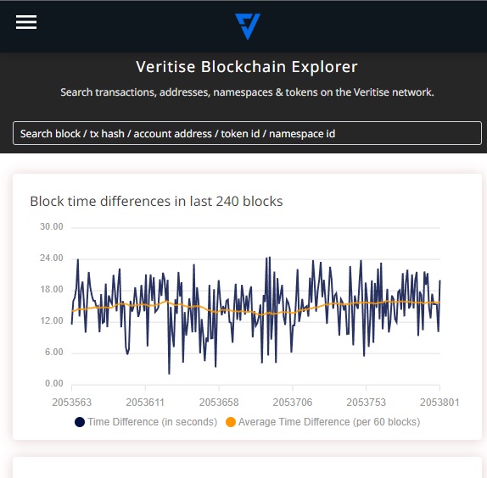Viewport: 487px width, 478px height.
Task: Click the Average Time Difference (per 60 blocks) label
Action: point(329,422)
